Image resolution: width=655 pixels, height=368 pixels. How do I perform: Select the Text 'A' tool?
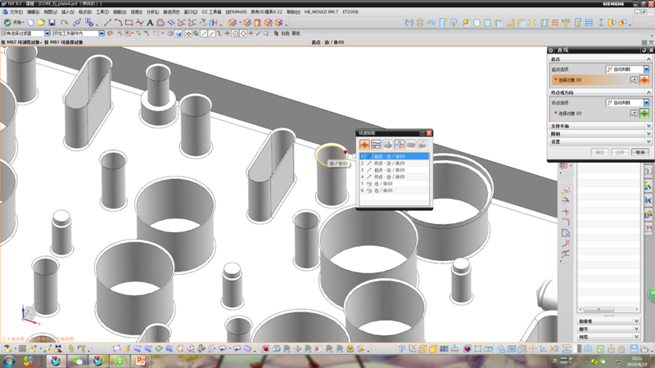tap(150, 23)
